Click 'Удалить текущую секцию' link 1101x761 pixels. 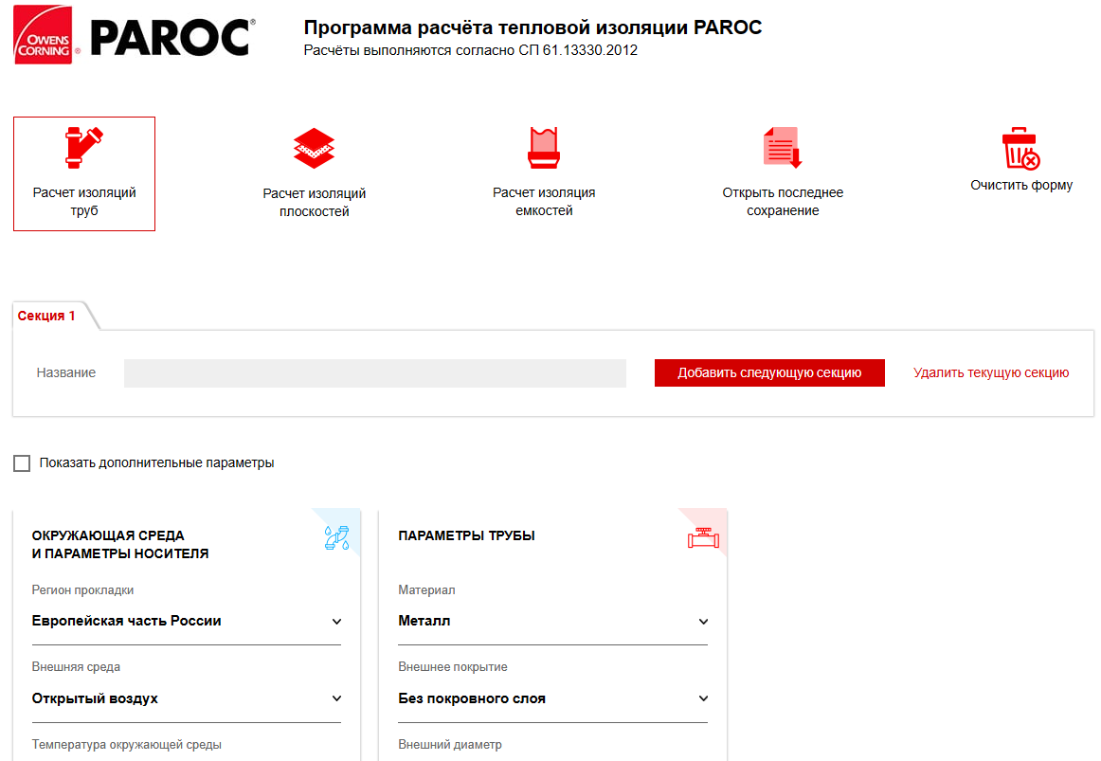point(990,372)
